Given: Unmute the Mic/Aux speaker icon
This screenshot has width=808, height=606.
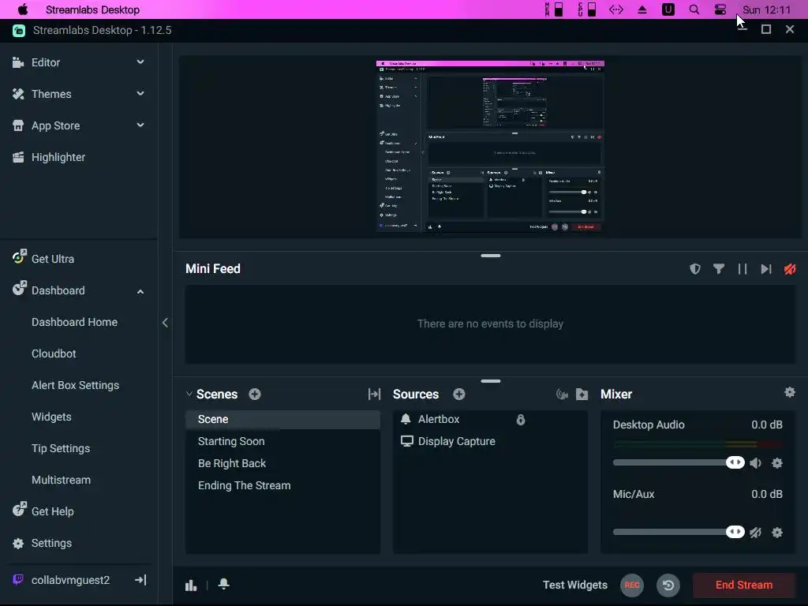Looking at the screenshot, I should click(x=755, y=533).
